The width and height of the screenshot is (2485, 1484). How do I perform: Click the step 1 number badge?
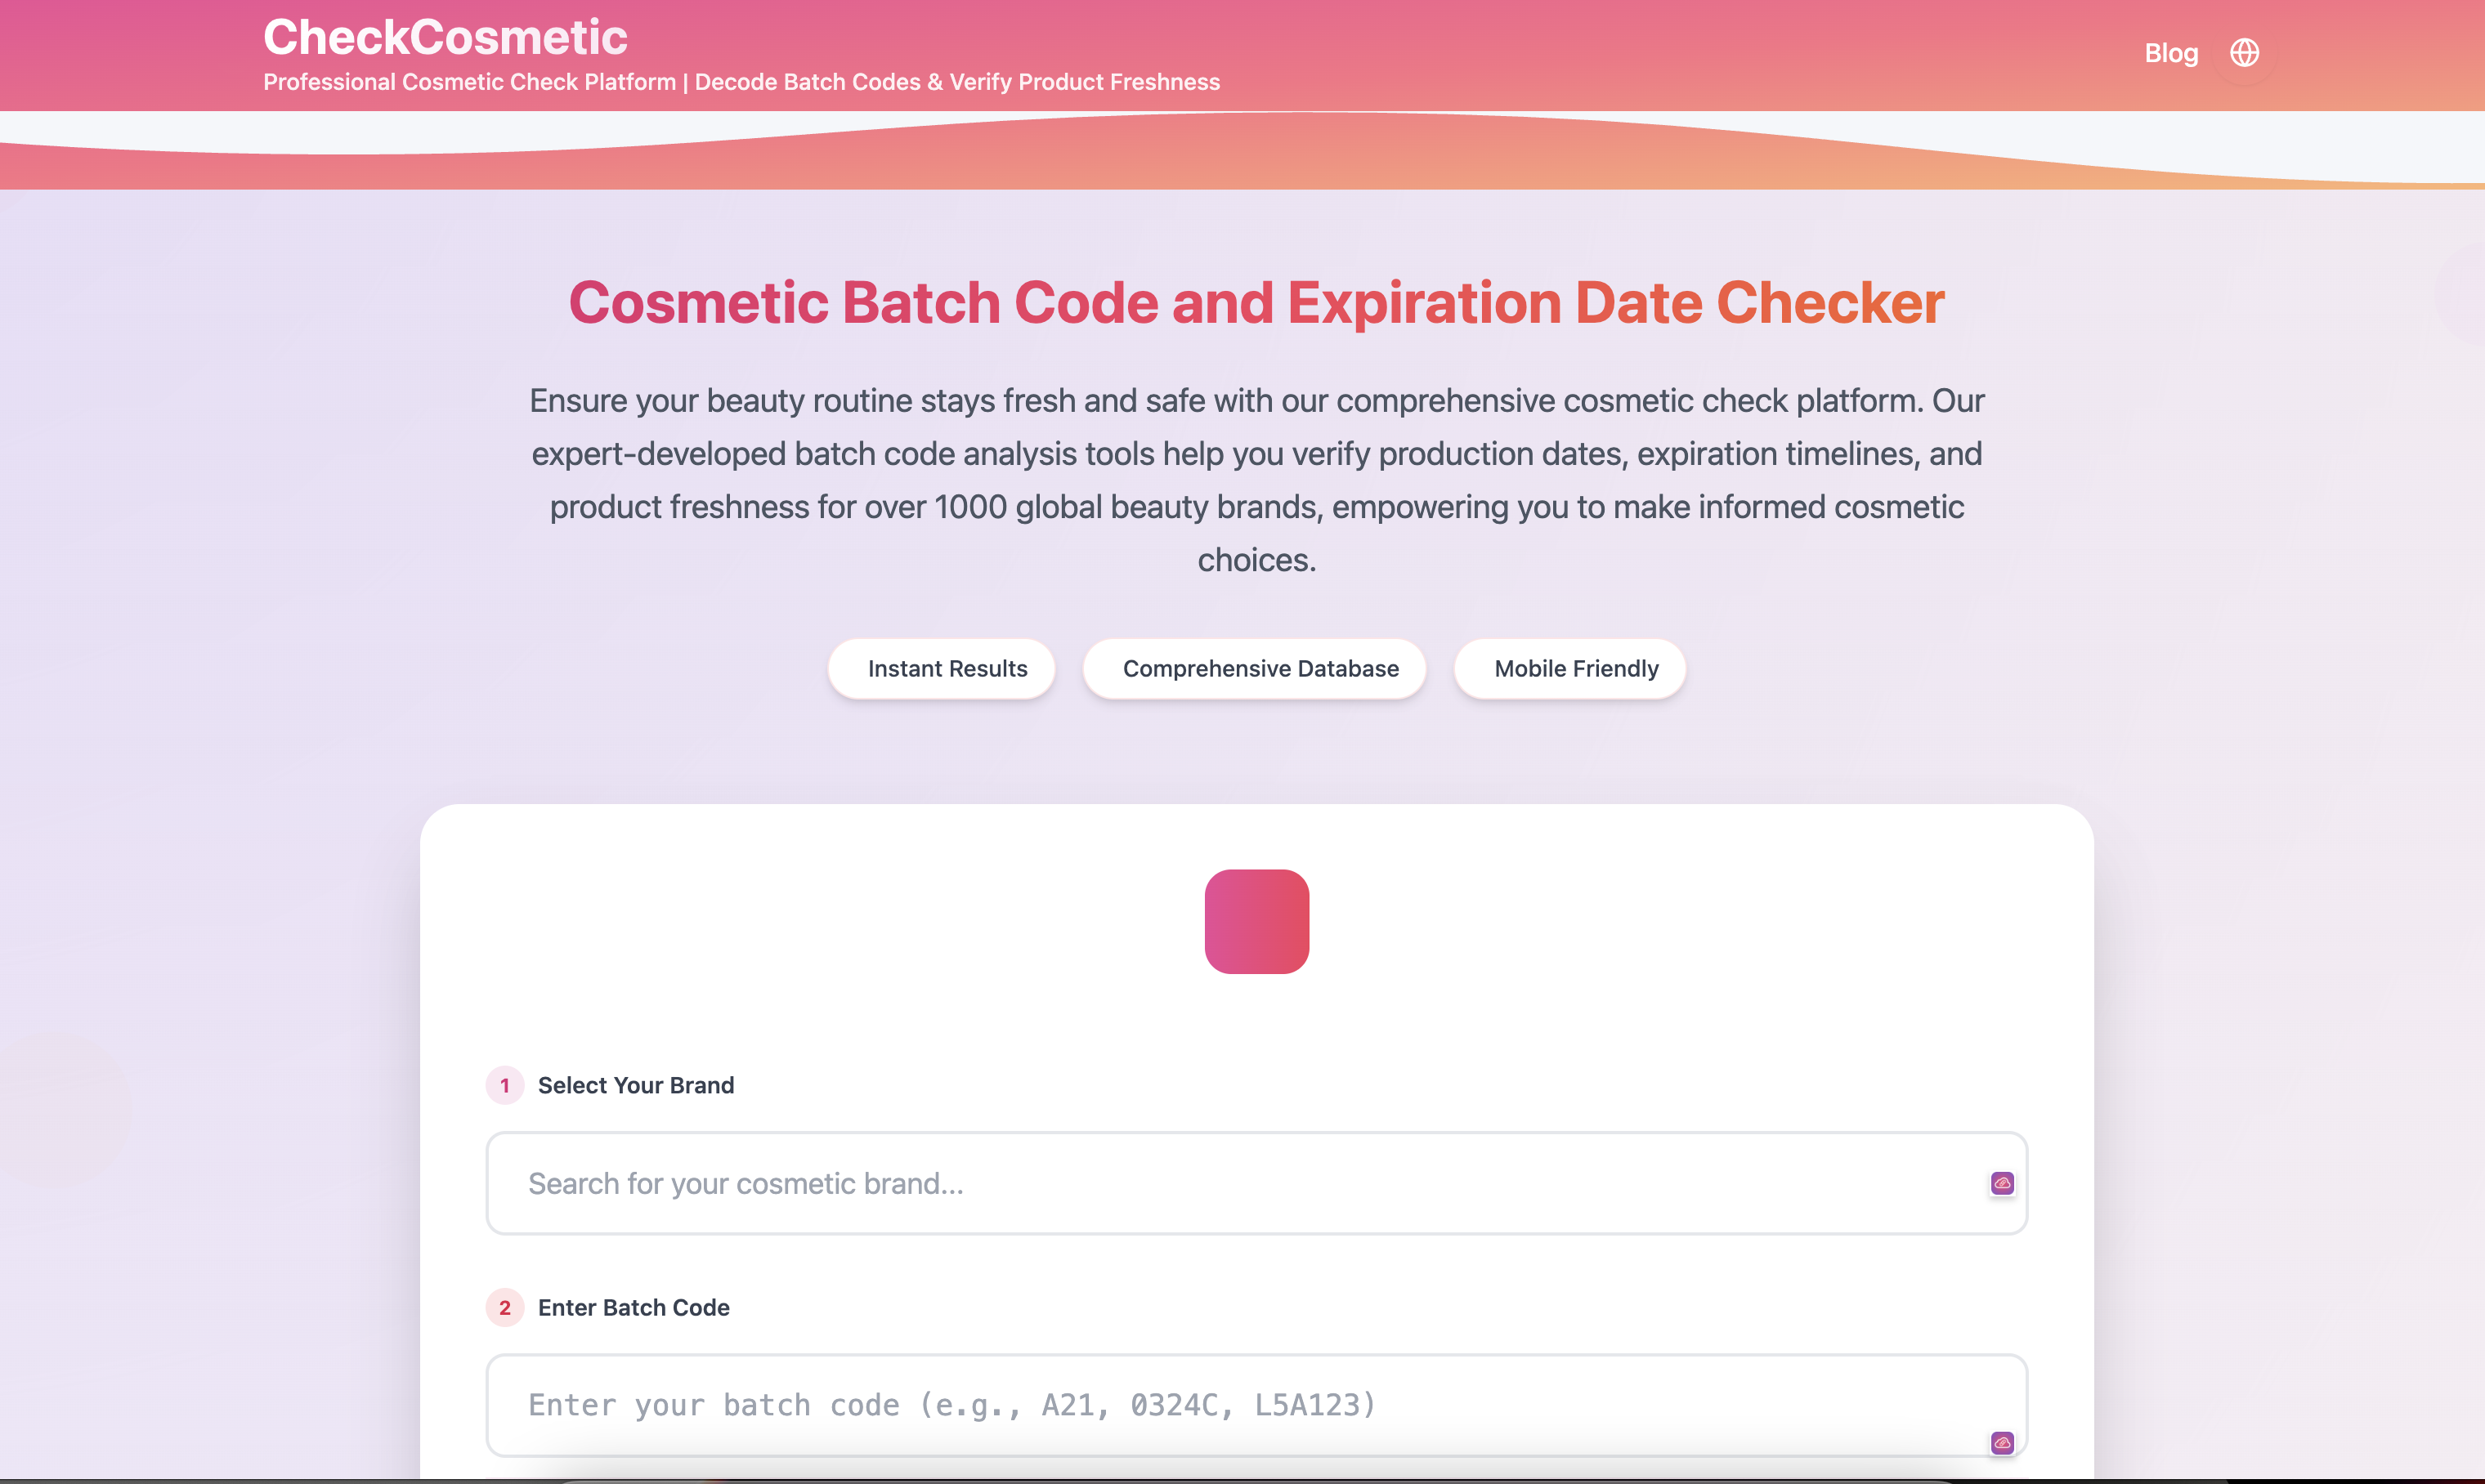(x=504, y=1085)
